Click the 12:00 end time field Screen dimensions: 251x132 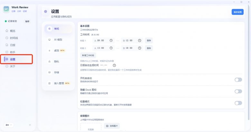pos(132,40)
